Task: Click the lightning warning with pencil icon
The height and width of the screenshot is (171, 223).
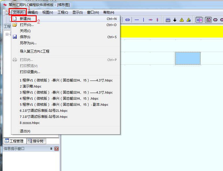Action: point(189,20)
